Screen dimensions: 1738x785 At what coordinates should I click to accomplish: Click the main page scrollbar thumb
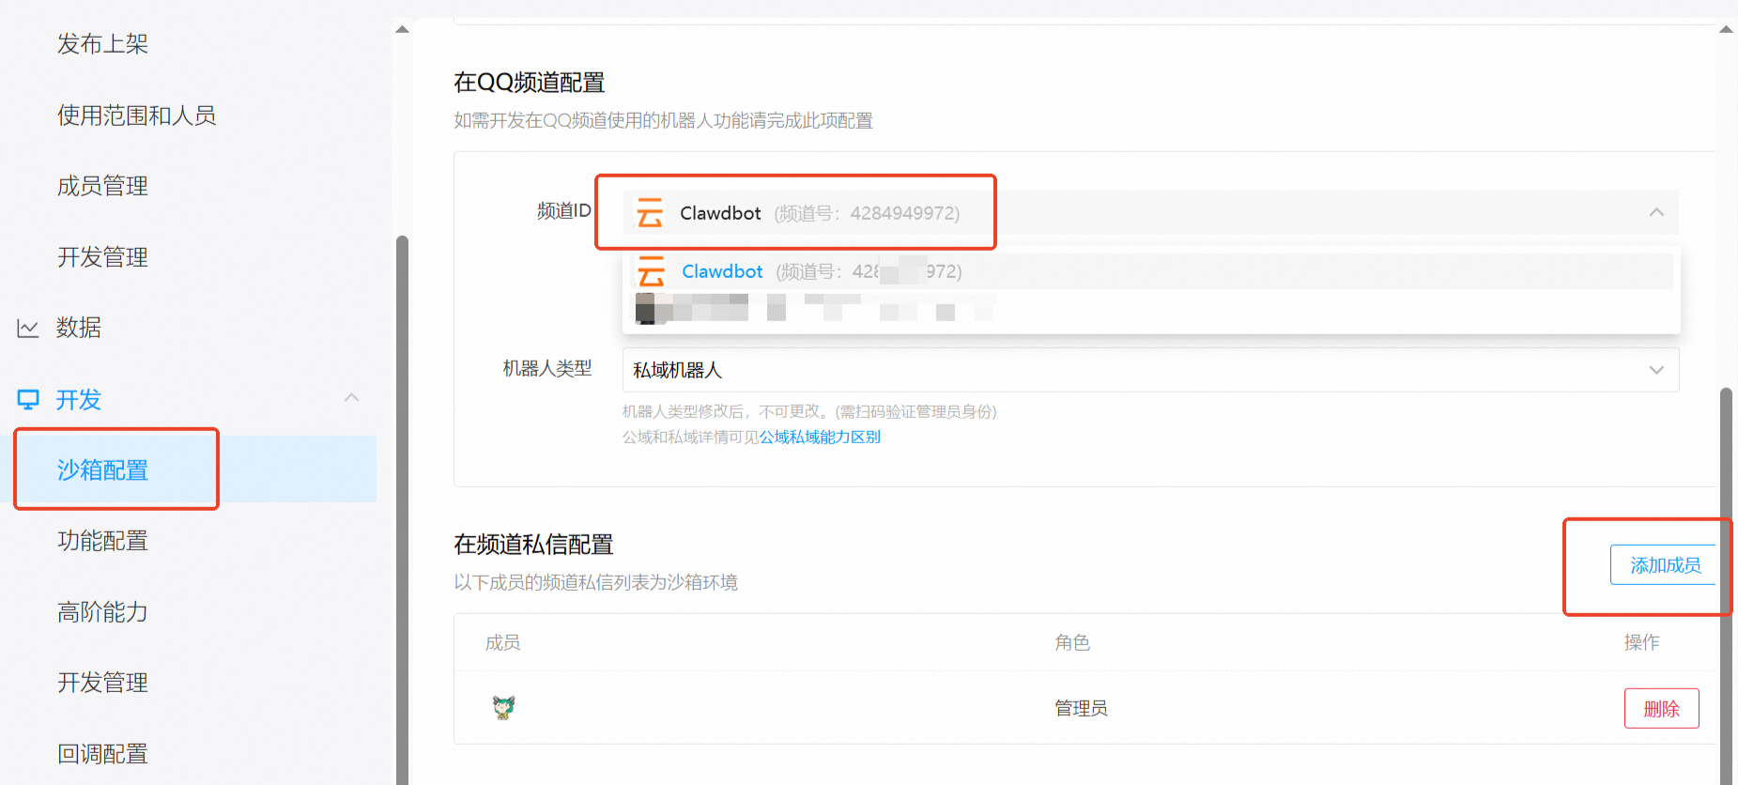tap(1726, 586)
